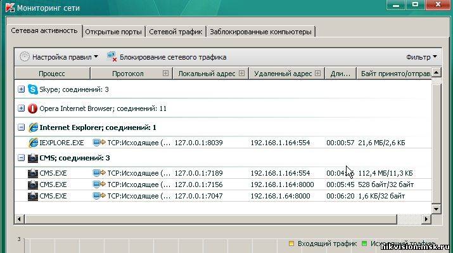The image size is (453, 253).
Task: Sort by Процесс column header
Action: point(52,74)
